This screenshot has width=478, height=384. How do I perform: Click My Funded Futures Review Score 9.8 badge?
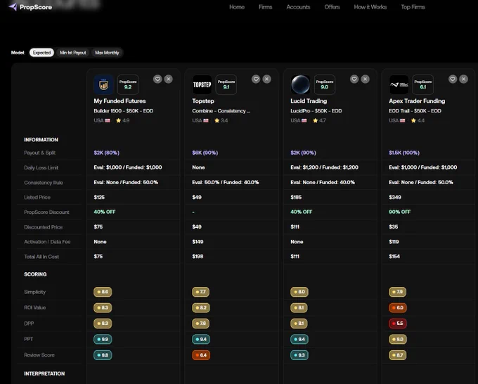tap(103, 355)
